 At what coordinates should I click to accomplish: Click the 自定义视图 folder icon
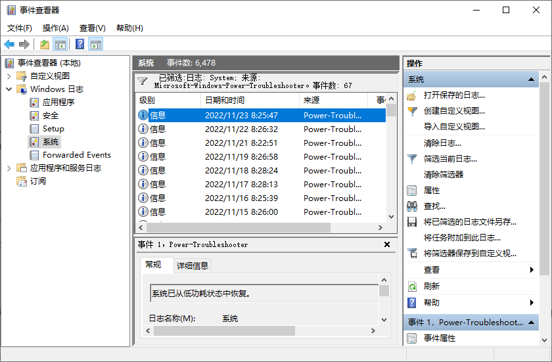(x=22, y=76)
